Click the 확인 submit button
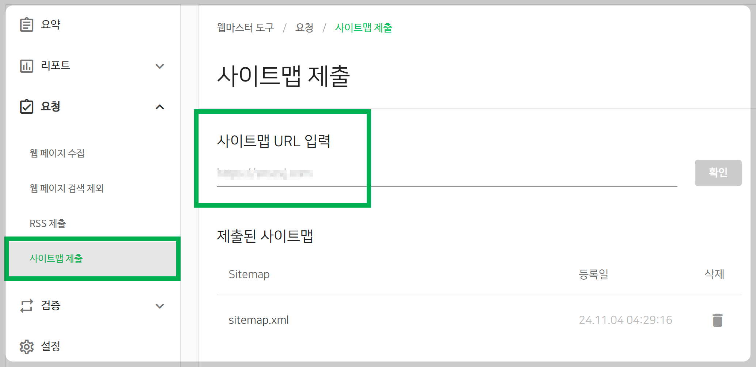Viewport: 756px width, 367px height. pyautogui.click(x=718, y=173)
